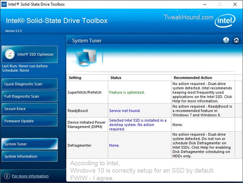The width and height of the screenshot is (243, 183).
Task: Open Intel SSD Optimizer
Action: pos(30,54)
